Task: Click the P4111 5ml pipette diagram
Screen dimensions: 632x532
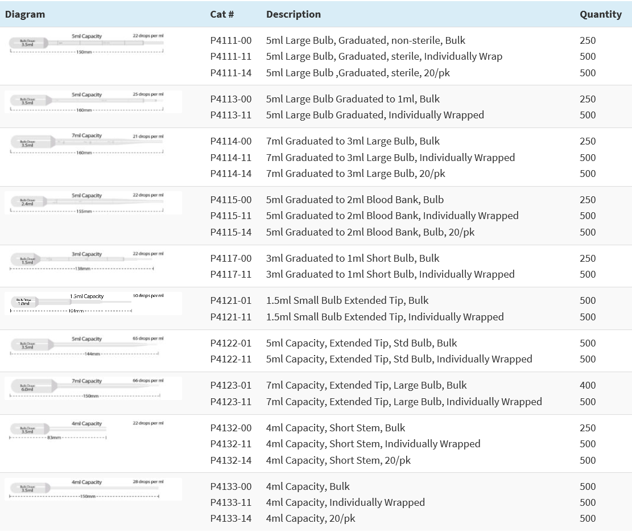Action: click(x=87, y=44)
